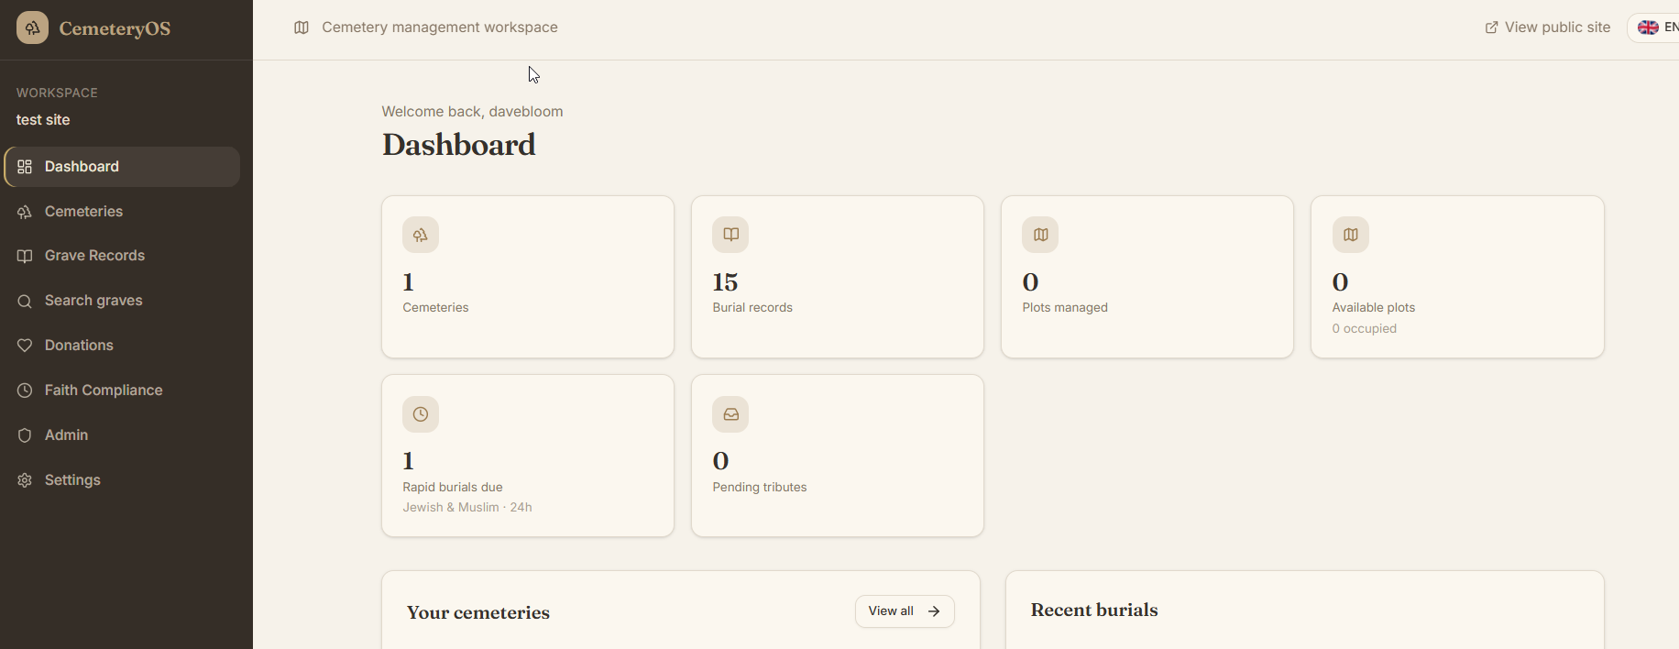Image resolution: width=1679 pixels, height=649 pixels.
Task: Click the Cemeteries tree icon in sidebar
Action: point(25,212)
